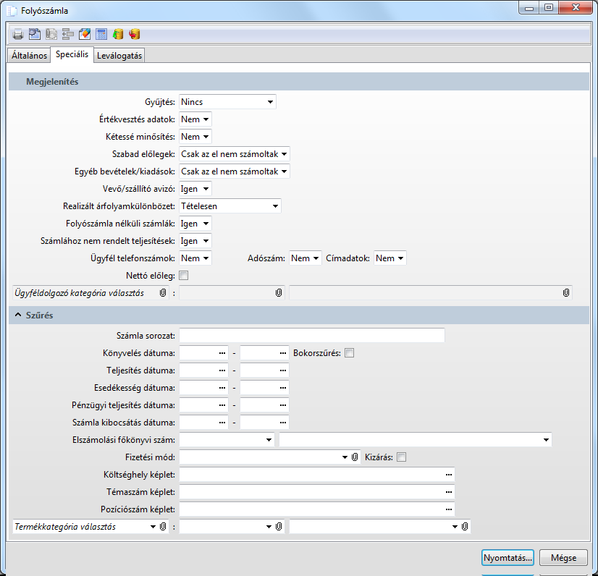Screen dimensions: 598x576
Task: Open date picker for Esedékesség dátuma end
Action: click(283, 388)
